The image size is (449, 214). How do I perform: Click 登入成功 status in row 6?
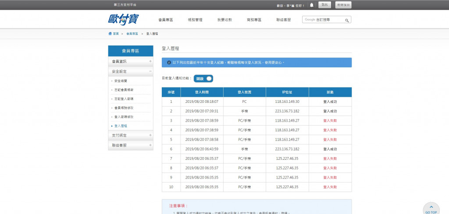coord(330,149)
